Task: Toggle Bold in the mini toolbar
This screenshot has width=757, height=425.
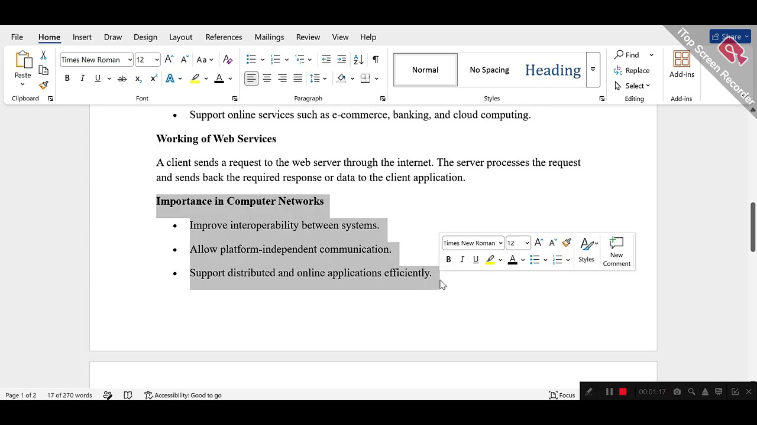Action: (448, 260)
